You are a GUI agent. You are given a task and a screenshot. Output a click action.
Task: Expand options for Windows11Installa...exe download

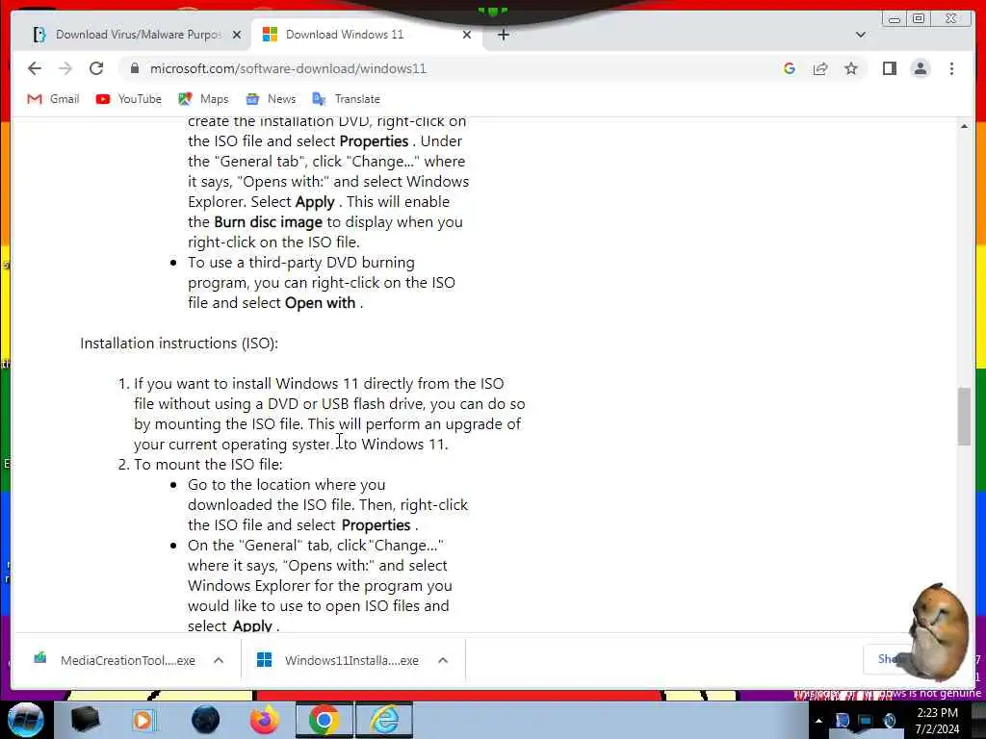tap(443, 660)
